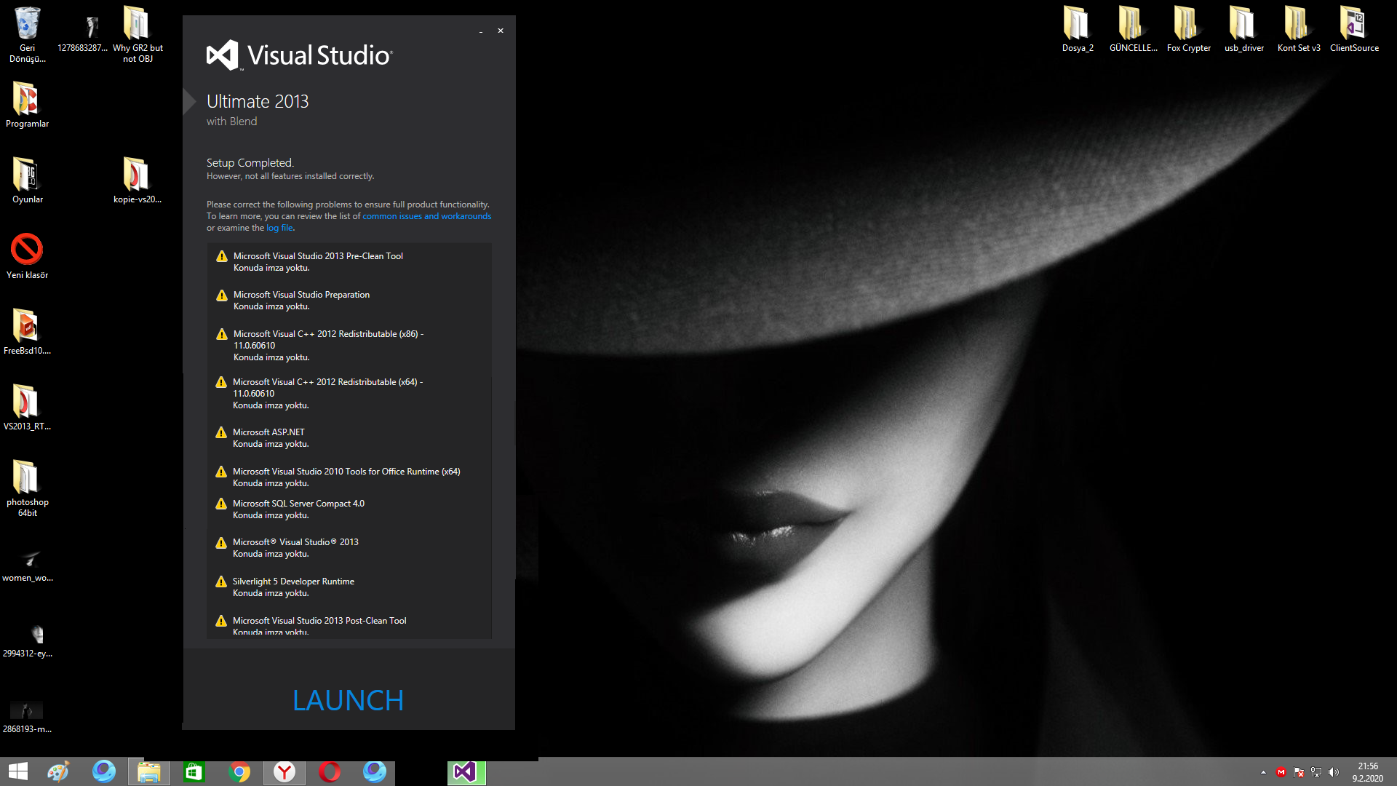Select the Oyunlar desktop folder

tap(27, 180)
